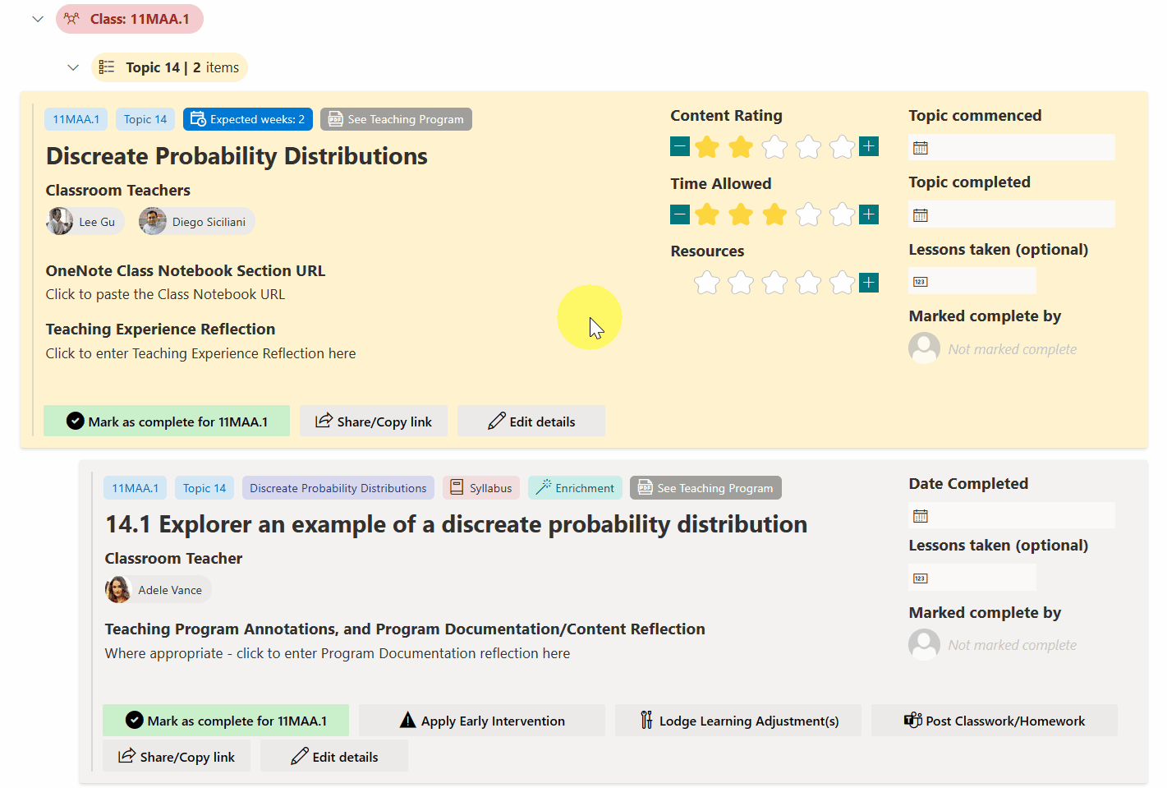Click Discreate Probability Distributions tag
Screen dimensions: 1167x788
[x=338, y=488]
